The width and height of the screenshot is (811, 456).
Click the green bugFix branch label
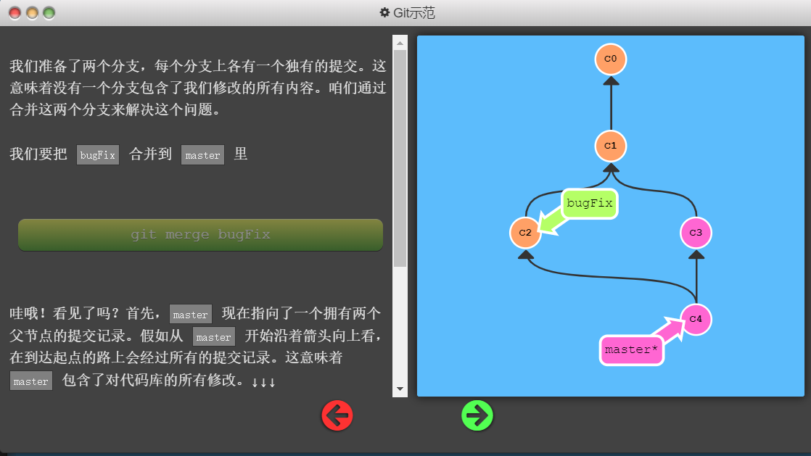[x=589, y=204]
